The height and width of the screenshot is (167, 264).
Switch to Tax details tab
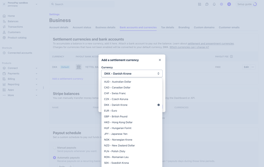click(167, 28)
